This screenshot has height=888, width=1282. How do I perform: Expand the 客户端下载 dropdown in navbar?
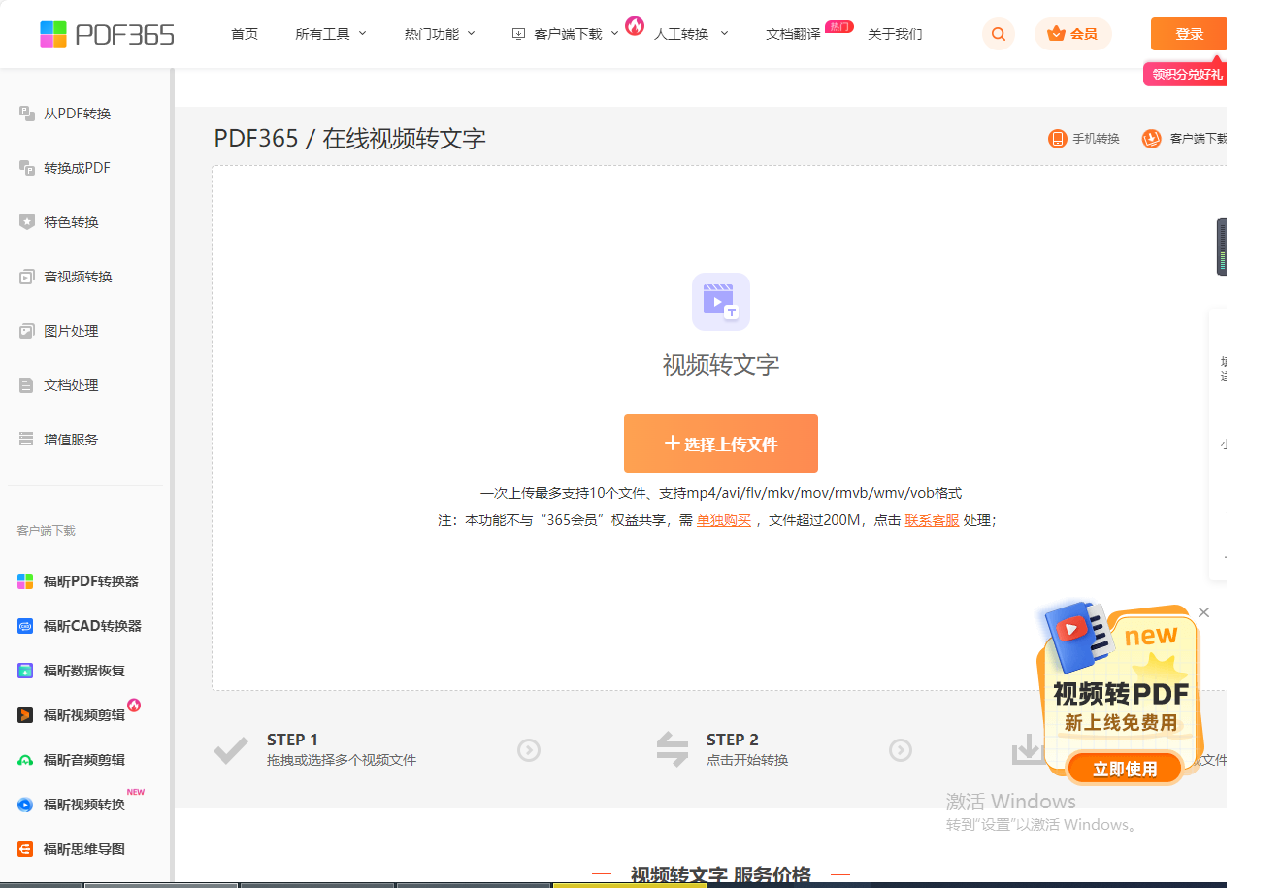[x=566, y=34]
